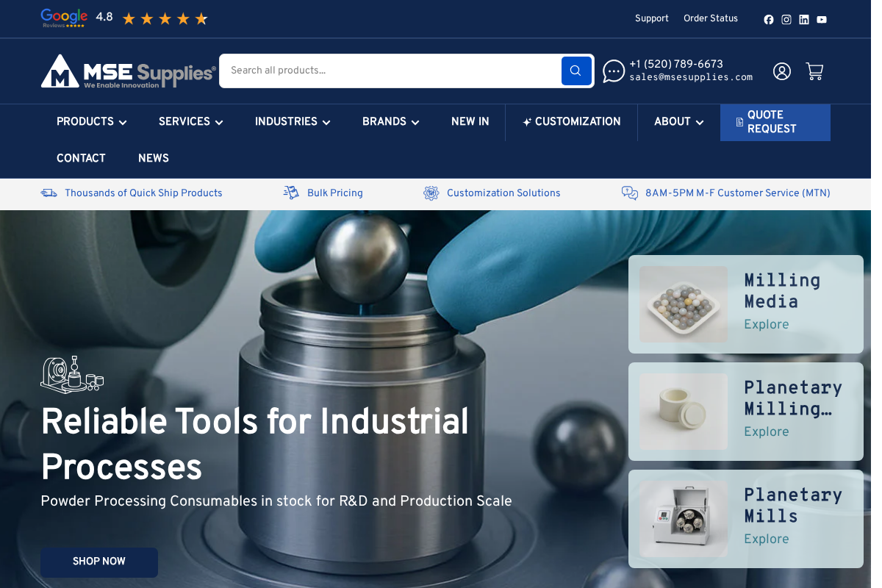Click the chat bubble next to phone number

614,71
